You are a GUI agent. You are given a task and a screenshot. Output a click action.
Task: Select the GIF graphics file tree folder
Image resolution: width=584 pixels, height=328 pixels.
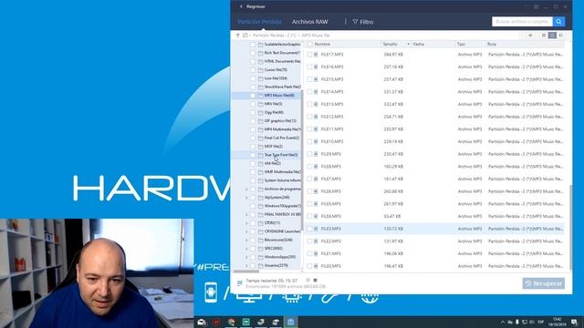(280, 121)
